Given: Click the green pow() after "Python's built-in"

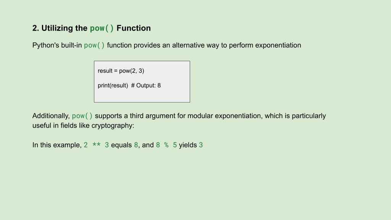Looking at the screenshot, I should pos(94,45).
